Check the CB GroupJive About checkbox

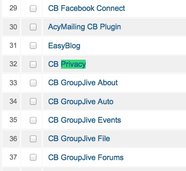[x=33, y=83]
